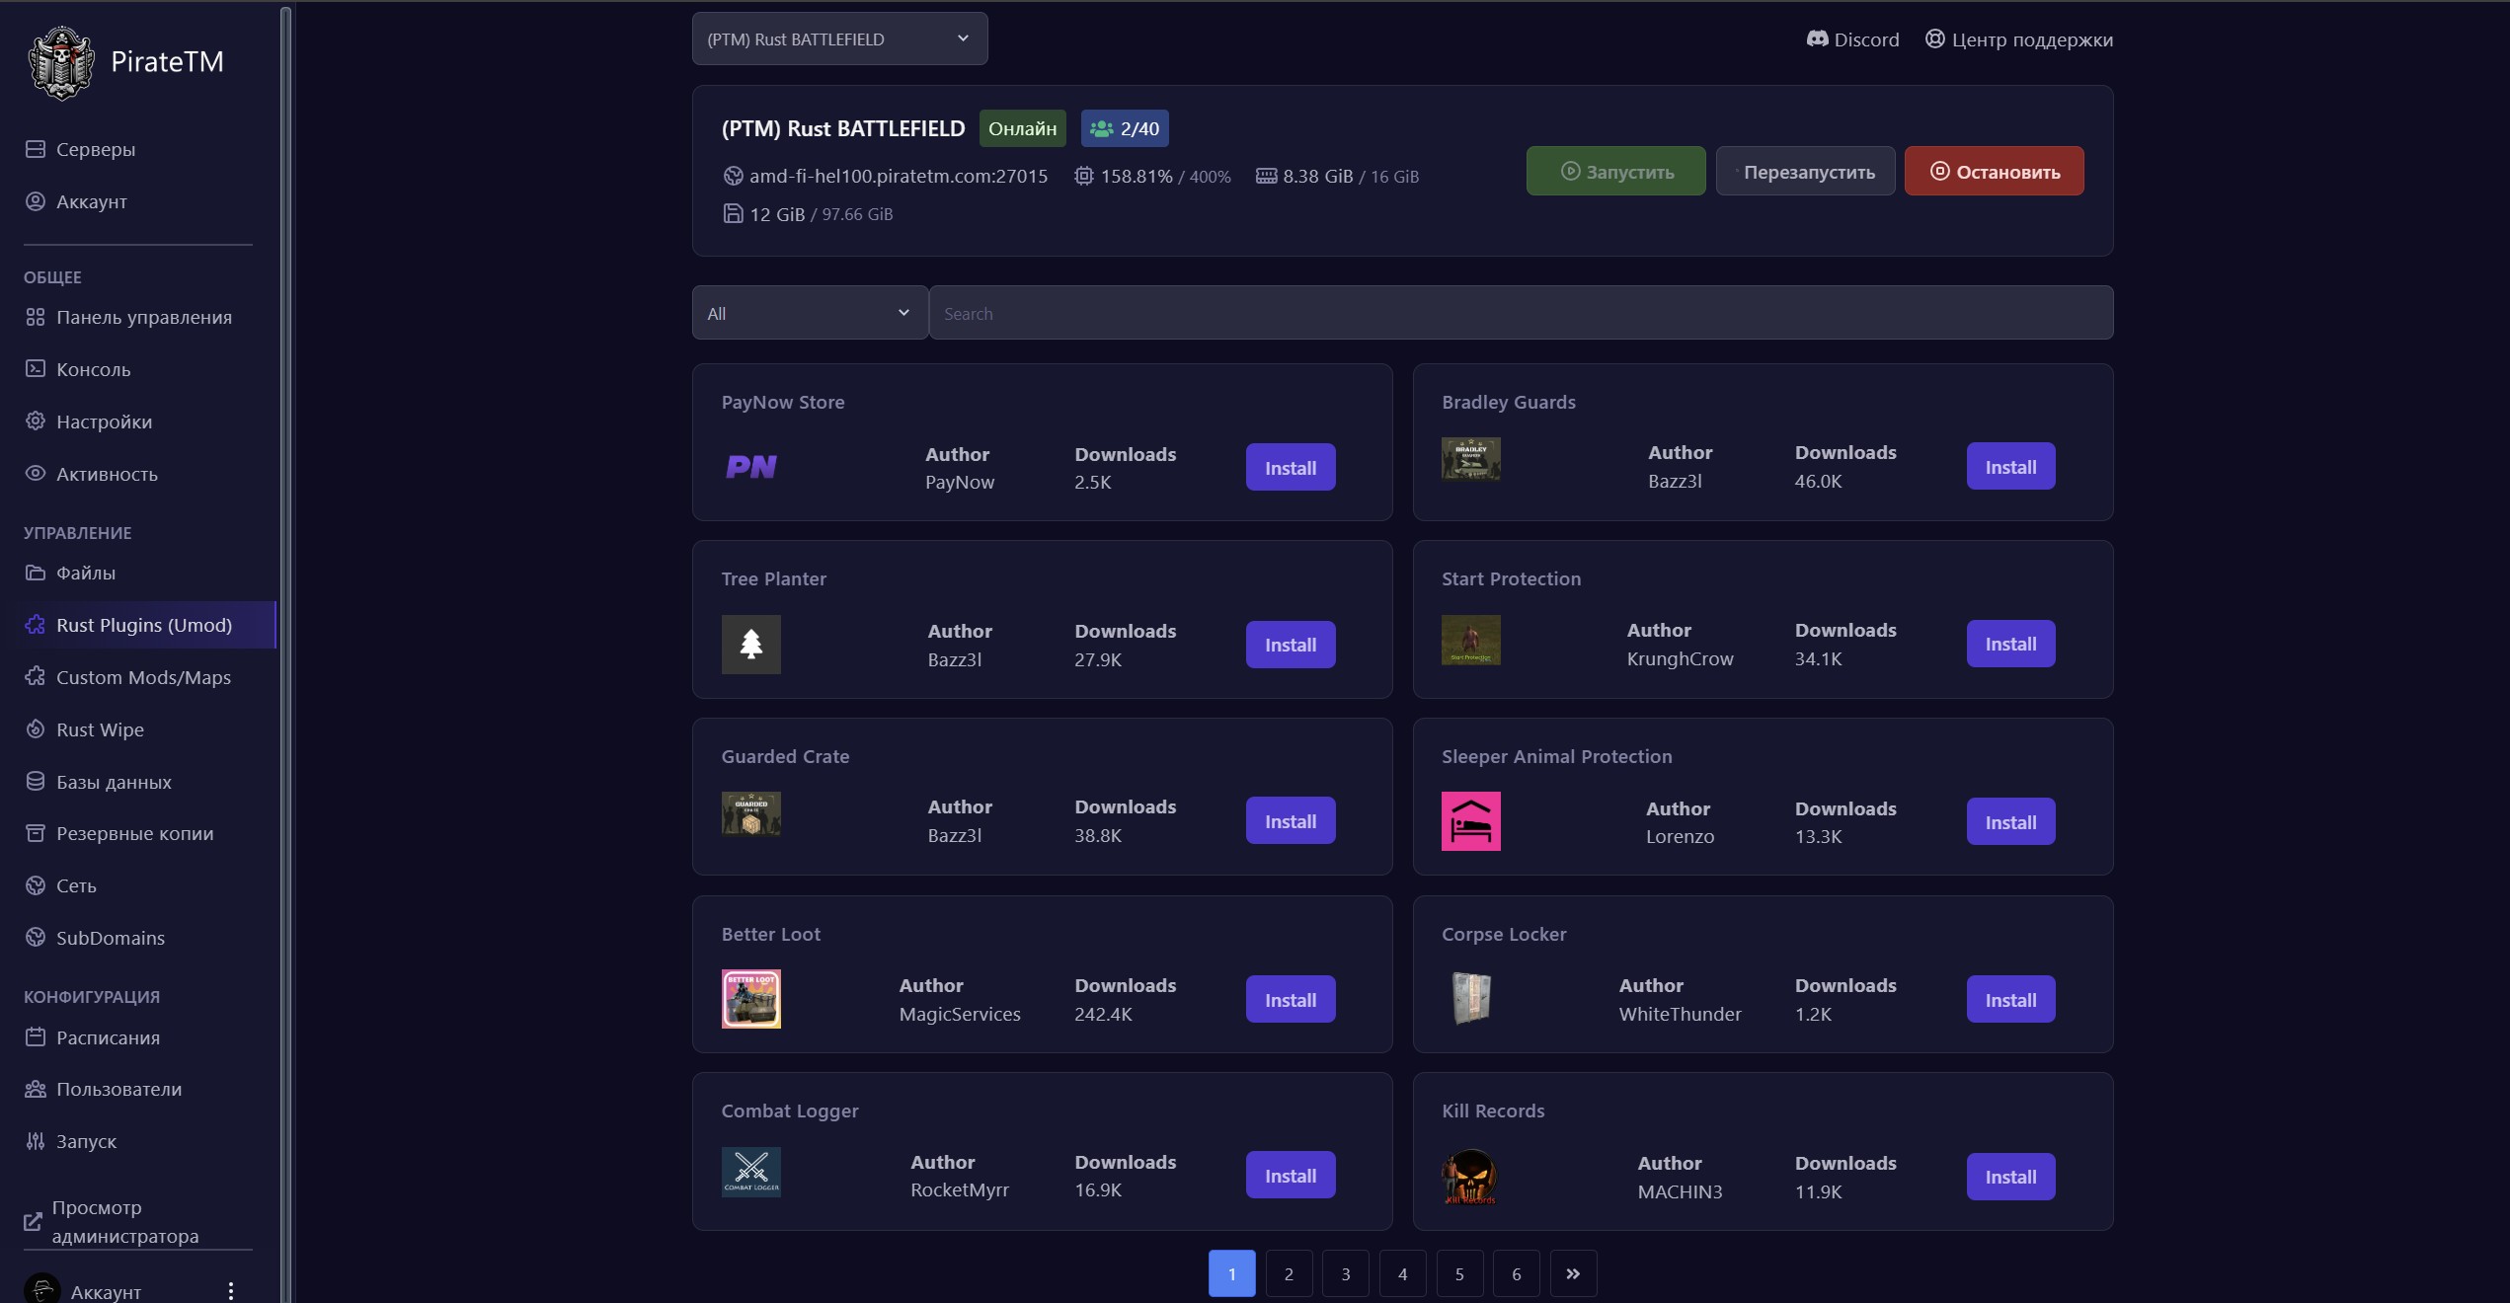Jump to last page with double-chevron
The height and width of the screenshot is (1303, 2510).
[1573, 1273]
